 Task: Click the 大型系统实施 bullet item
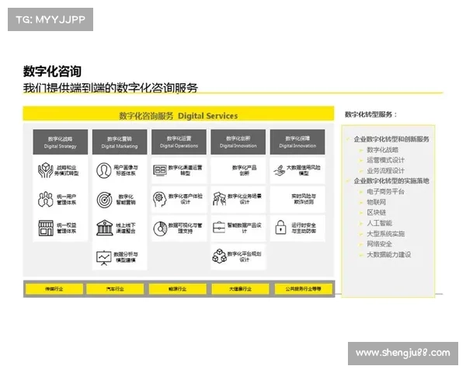pos(385,234)
